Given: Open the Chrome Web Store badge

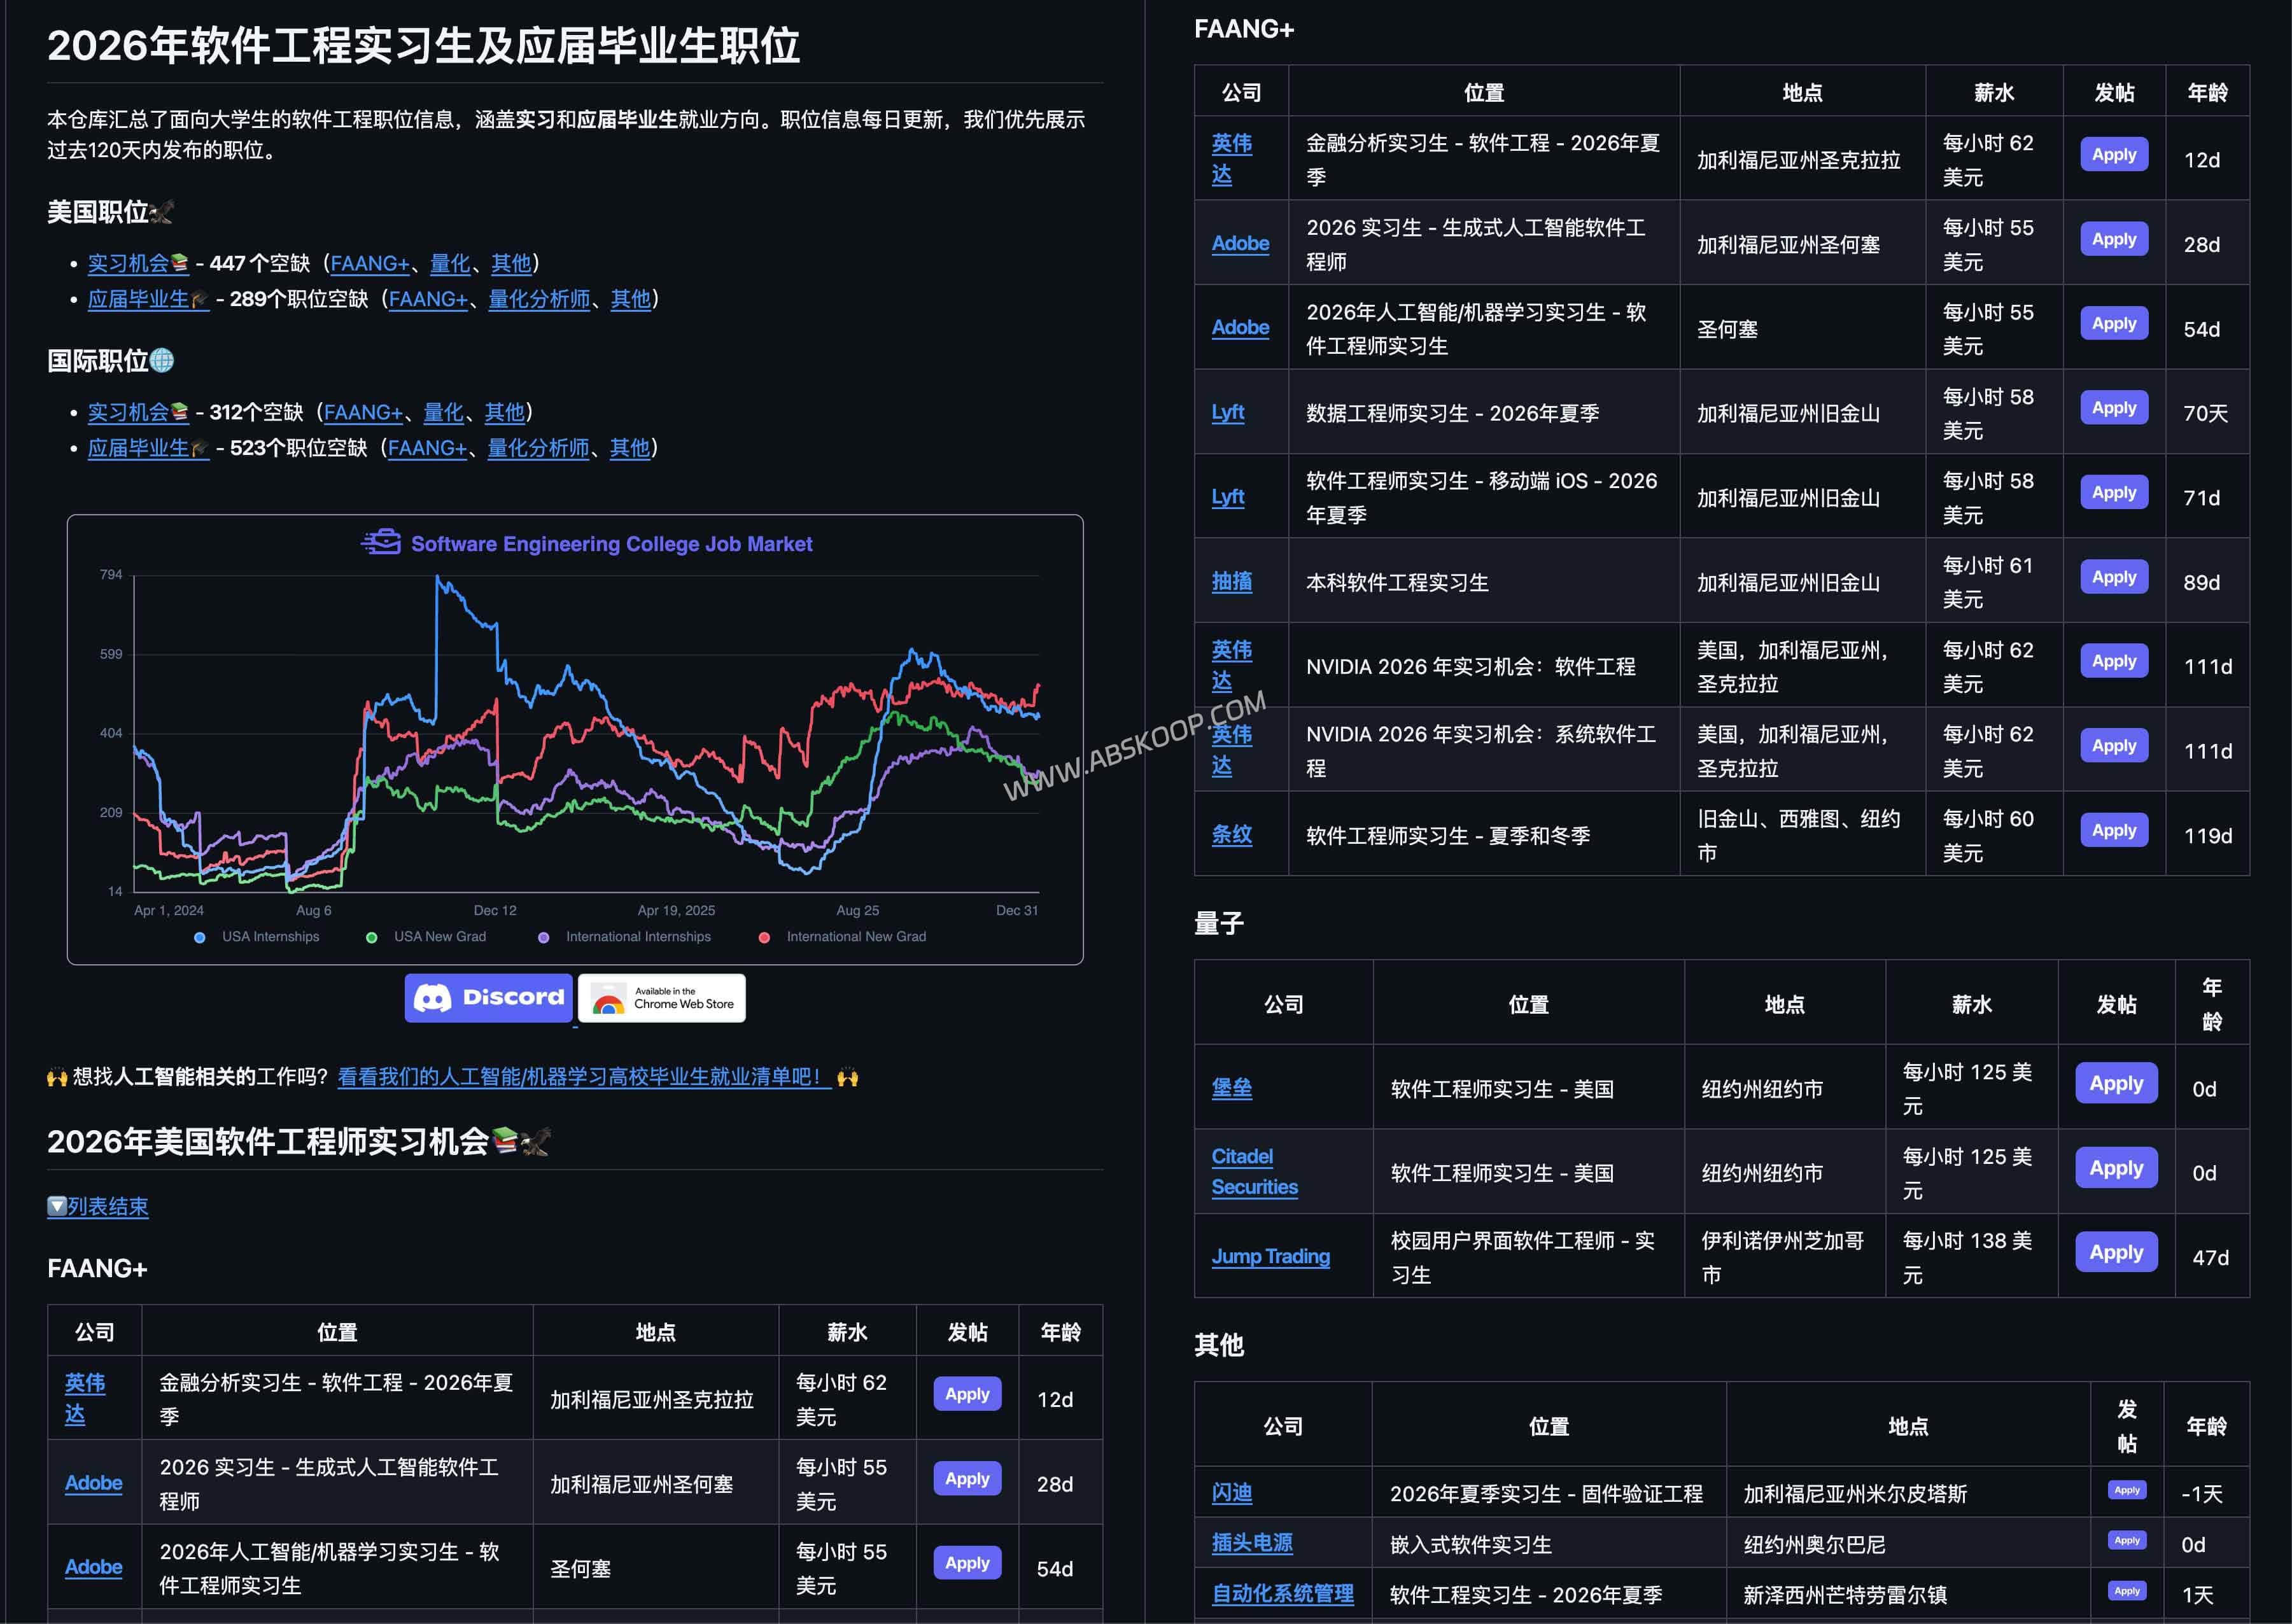Looking at the screenshot, I should click(x=662, y=997).
